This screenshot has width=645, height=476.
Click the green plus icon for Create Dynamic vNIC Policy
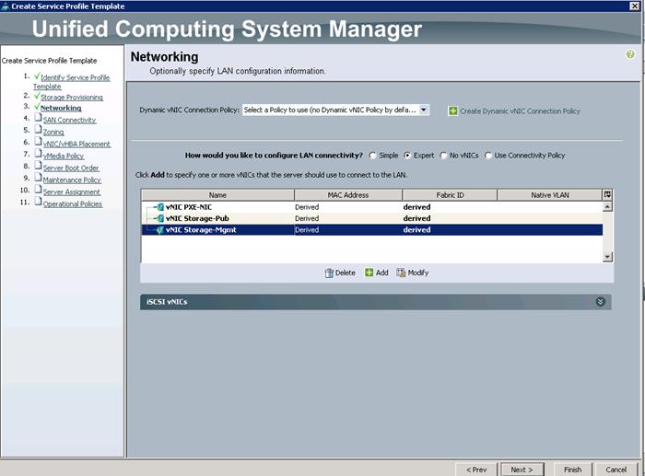click(x=452, y=111)
